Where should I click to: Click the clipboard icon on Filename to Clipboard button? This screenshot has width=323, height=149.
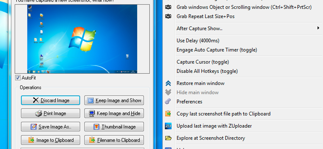92,140
